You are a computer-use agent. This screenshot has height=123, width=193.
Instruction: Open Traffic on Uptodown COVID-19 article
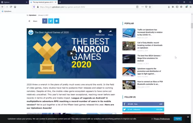click(x=150, y=32)
